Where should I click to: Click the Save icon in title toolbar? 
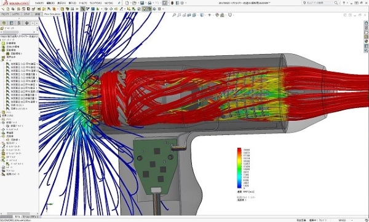point(142,3)
